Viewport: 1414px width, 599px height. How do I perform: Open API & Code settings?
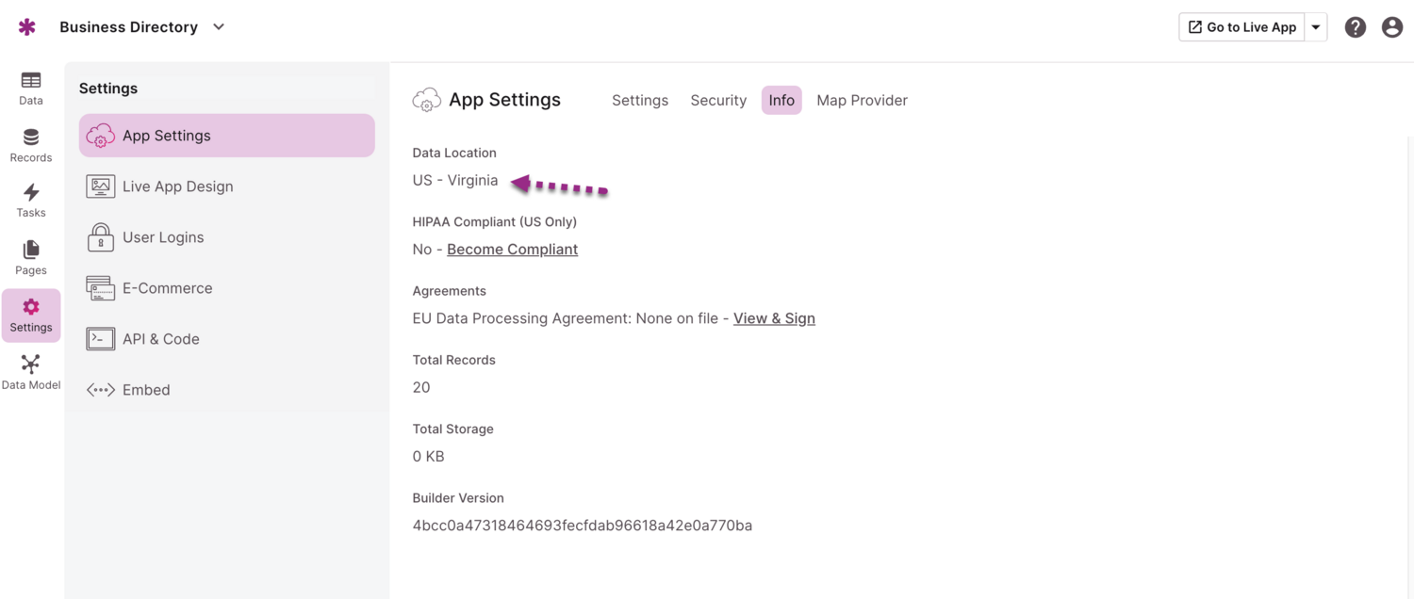(x=161, y=339)
